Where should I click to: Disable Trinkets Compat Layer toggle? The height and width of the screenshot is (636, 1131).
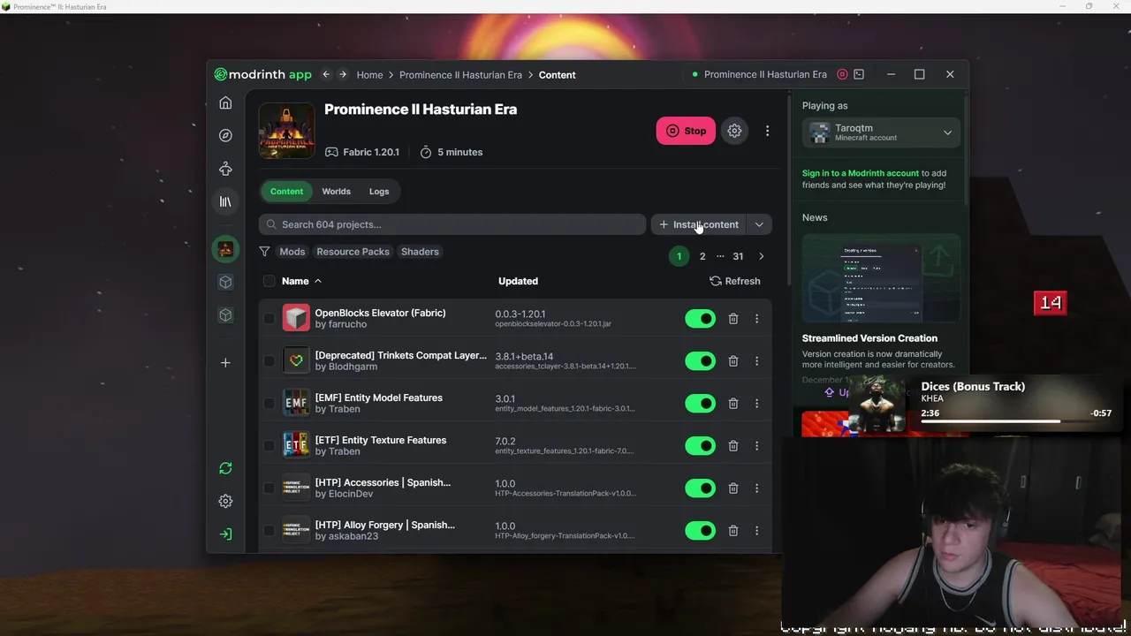(701, 360)
